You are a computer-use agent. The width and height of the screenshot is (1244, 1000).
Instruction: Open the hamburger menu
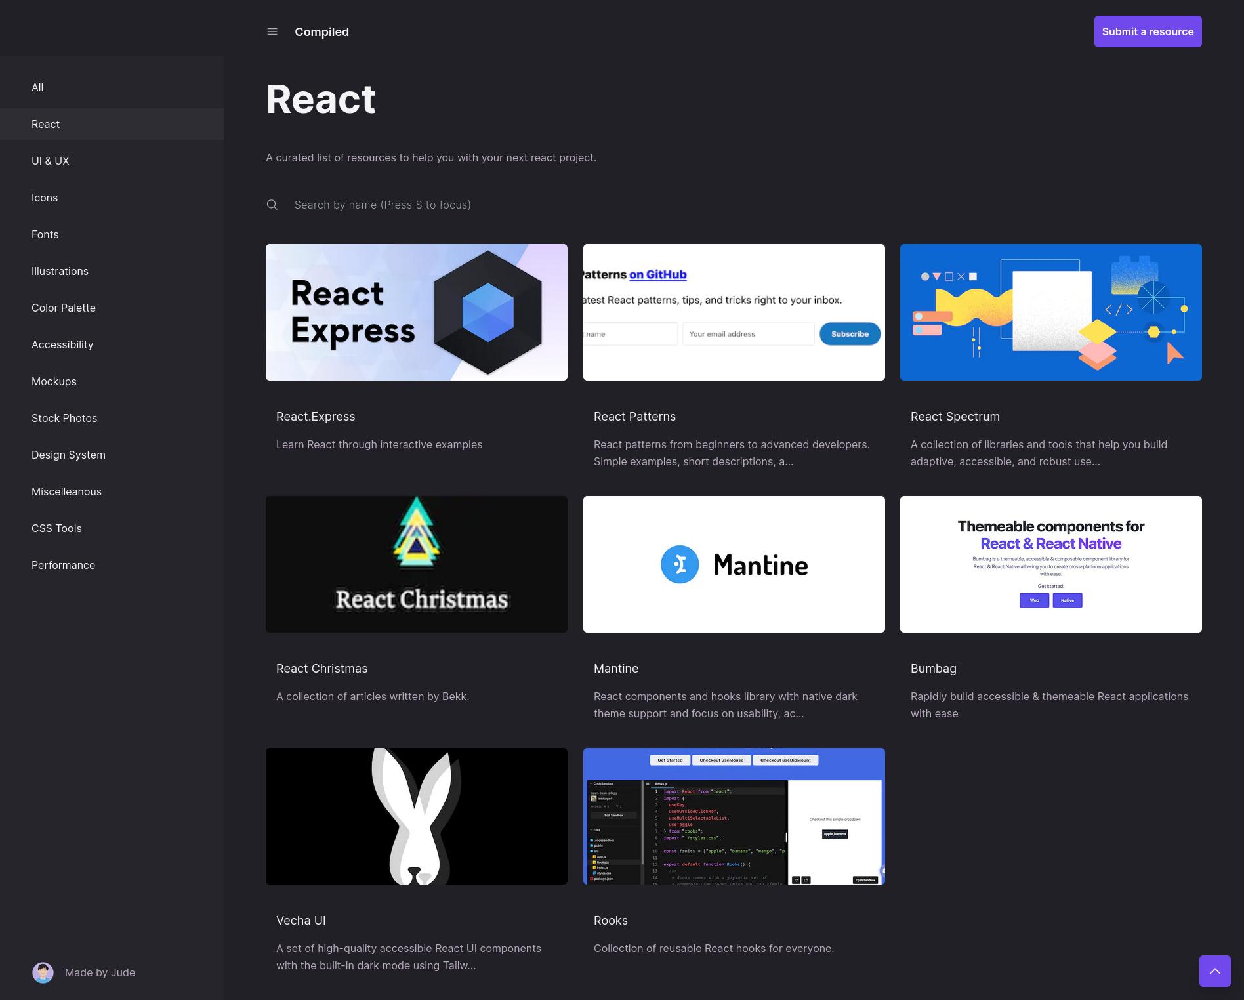click(272, 31)
